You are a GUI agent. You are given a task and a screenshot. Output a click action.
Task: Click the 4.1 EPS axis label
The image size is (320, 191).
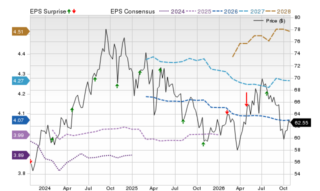(21, 113)
